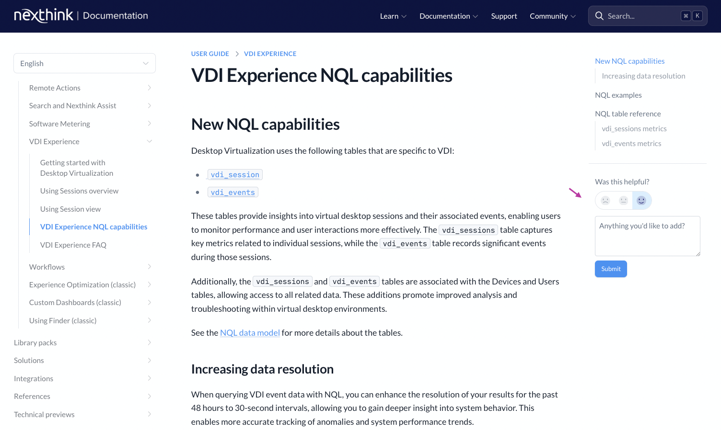Click the search magnifier icon
This screenshot has height=431, width=721.
(599, 16)
